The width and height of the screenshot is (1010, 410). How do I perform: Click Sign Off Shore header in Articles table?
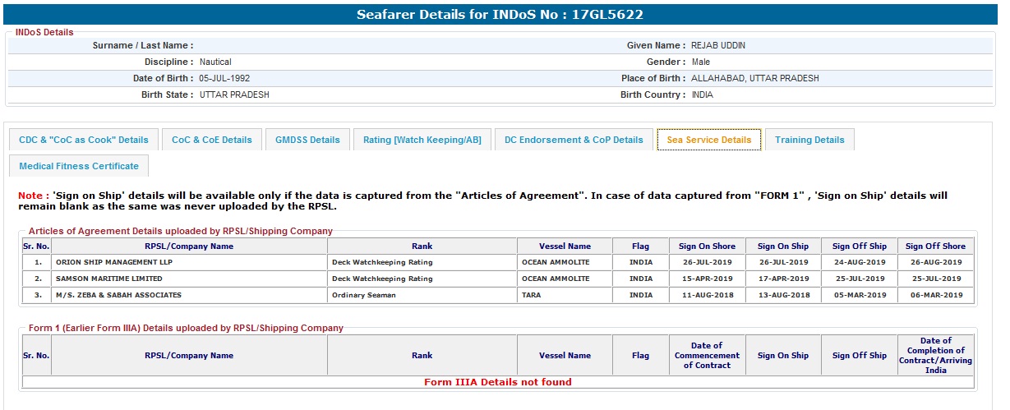(935, 246)
